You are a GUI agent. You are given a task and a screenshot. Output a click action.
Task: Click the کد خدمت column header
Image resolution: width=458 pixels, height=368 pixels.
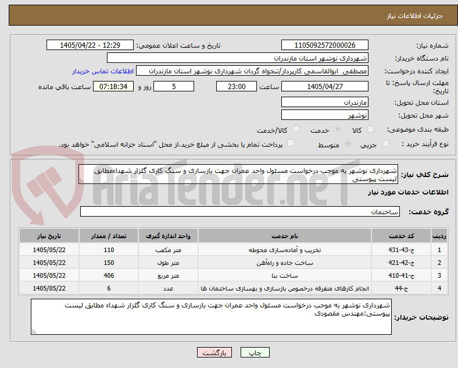(x=402, y=236)
